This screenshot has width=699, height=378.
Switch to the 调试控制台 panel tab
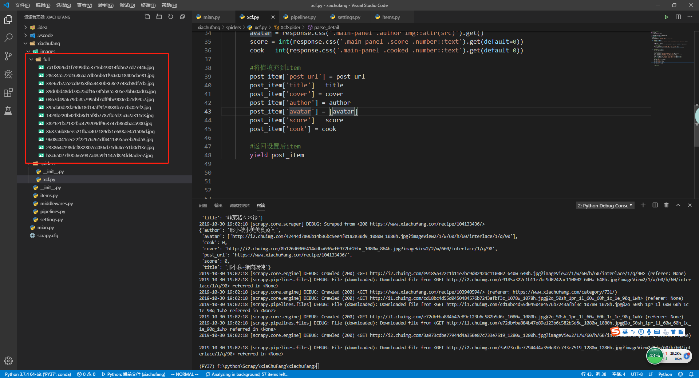pyautogui.click(x=240, y=206)
